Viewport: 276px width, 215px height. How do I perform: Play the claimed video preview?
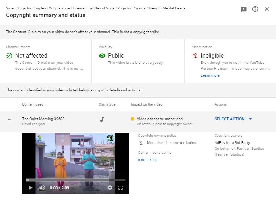[x=30, y=188]
